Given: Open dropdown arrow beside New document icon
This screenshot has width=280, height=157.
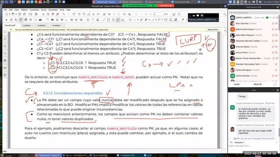Looking at the screenshot, I should tap(9, 14).
